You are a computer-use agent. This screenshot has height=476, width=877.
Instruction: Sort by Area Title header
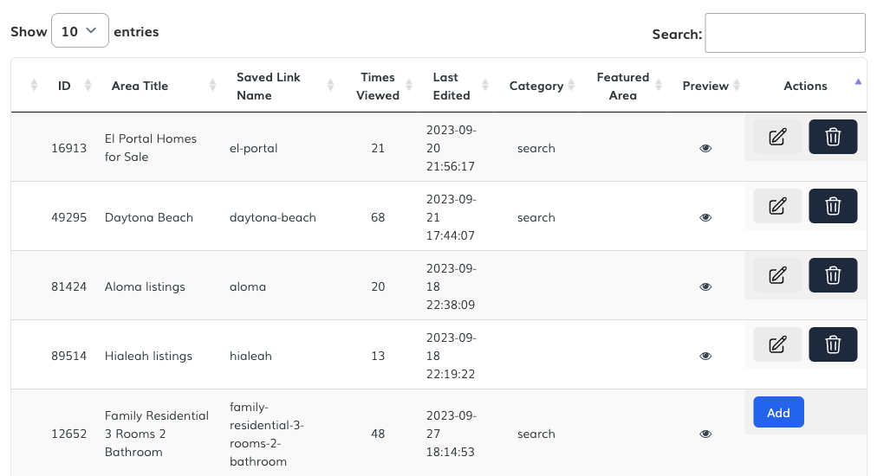140,86
